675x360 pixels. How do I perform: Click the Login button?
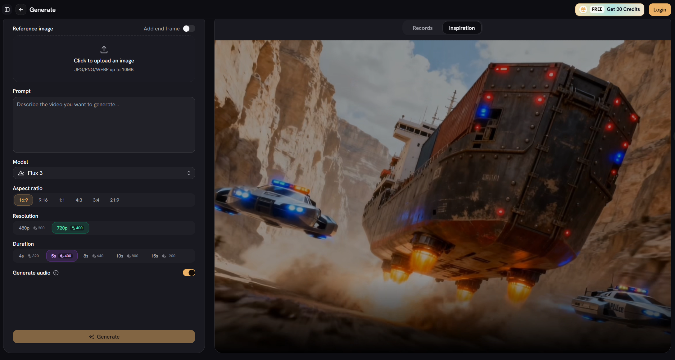click(659, 10)
